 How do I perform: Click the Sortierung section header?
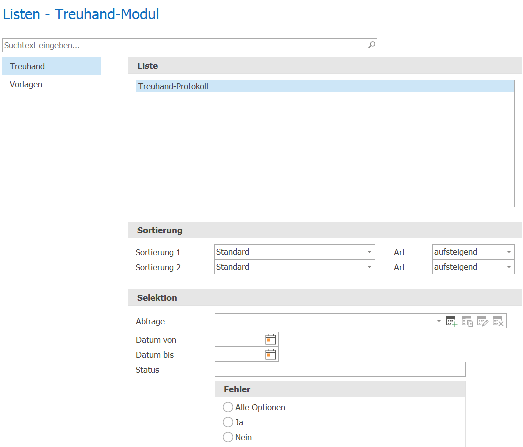tap(325, 230)
